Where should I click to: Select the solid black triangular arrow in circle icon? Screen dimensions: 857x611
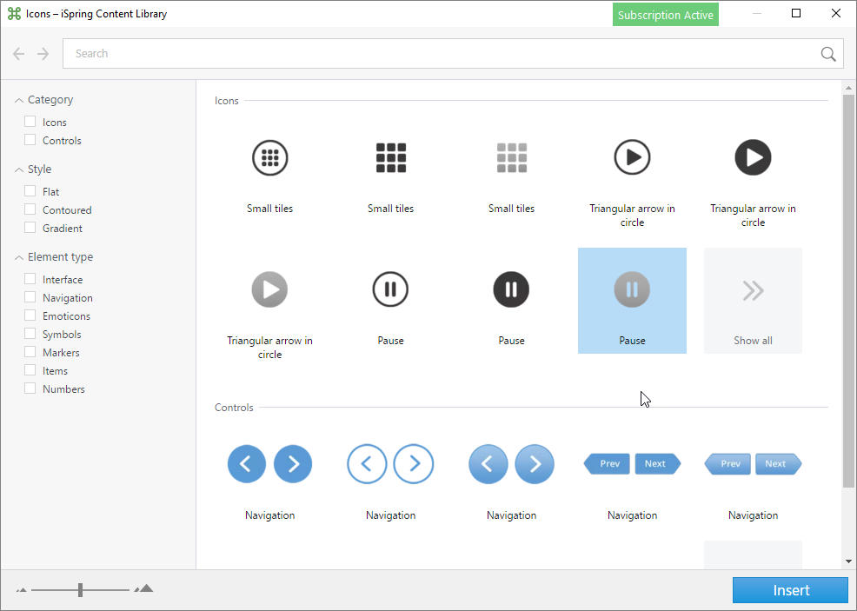[x=753, y=157]
